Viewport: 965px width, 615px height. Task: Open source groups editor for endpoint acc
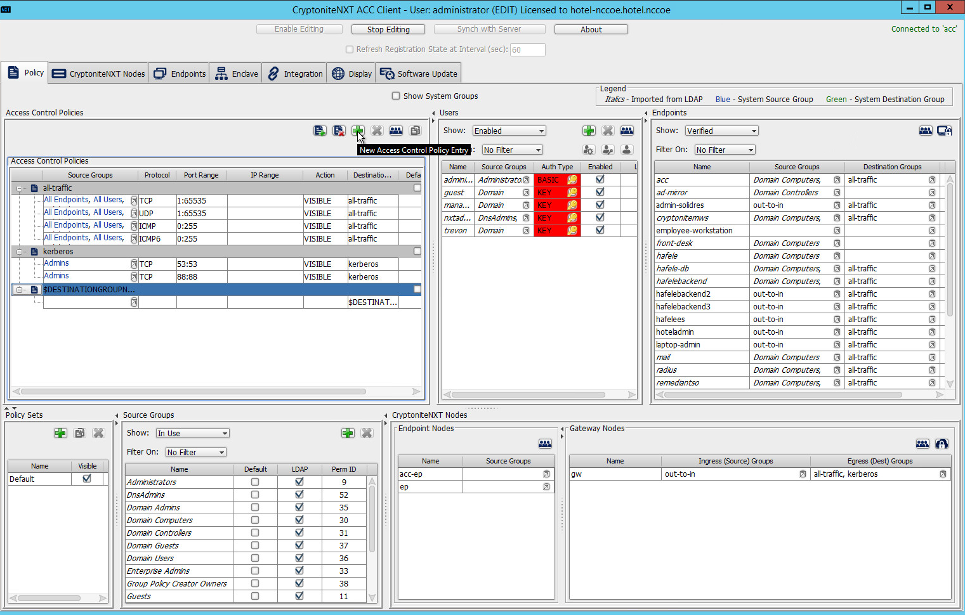[837, 180]
